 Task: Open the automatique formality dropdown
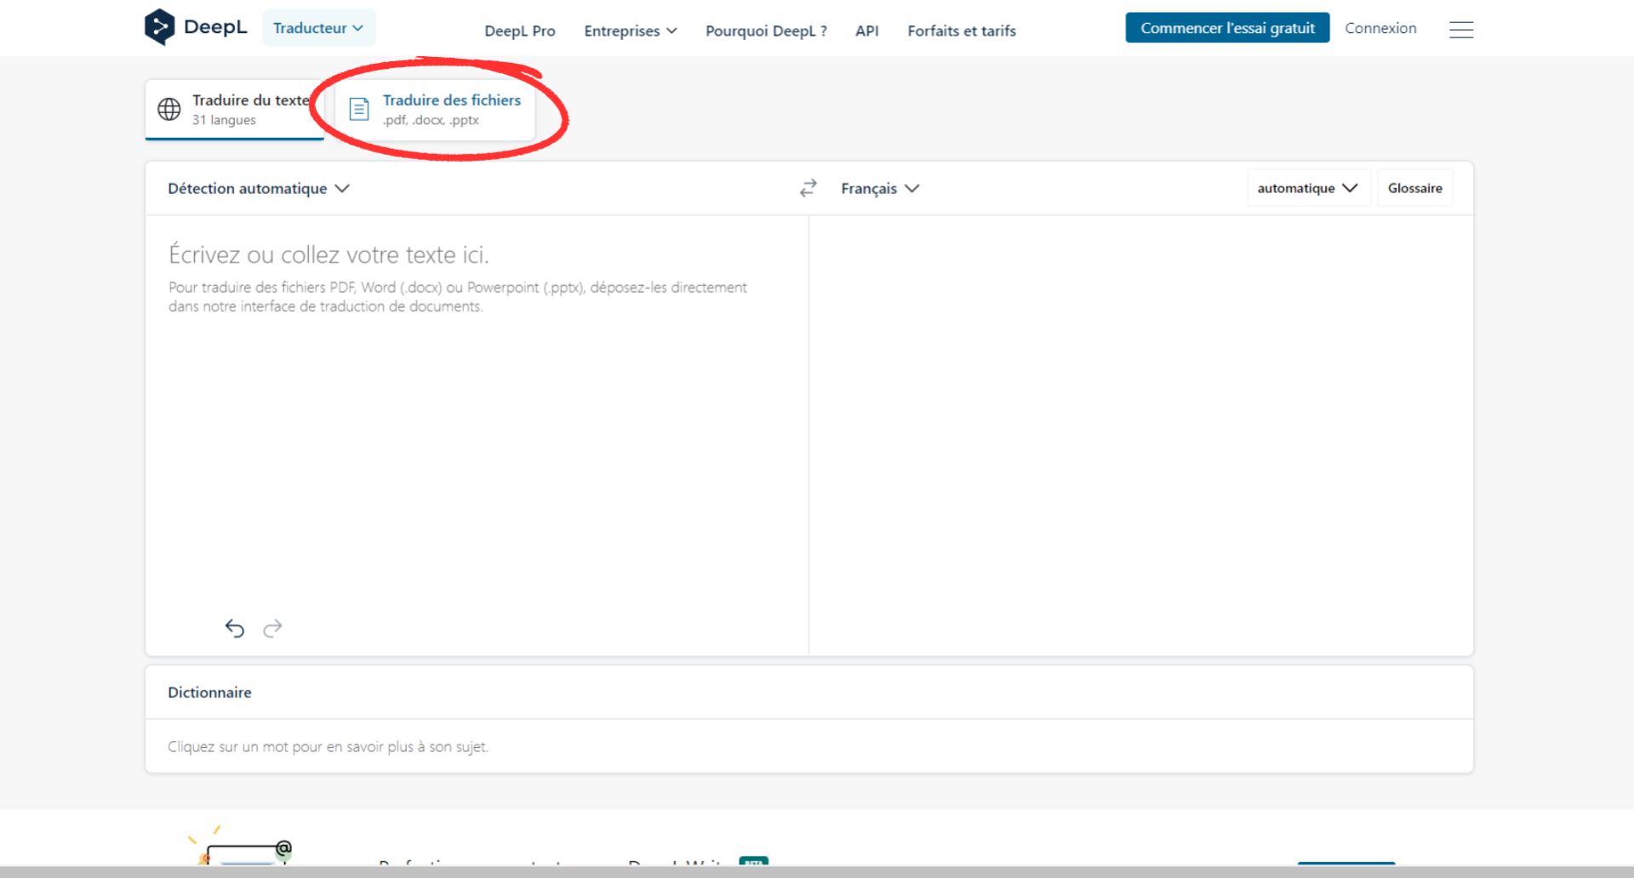[1308, 188]
